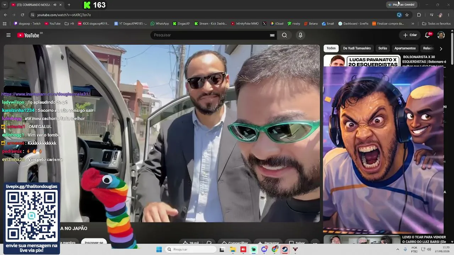Click the microphone icon in system tray
454x255 pixels.
[405, 249]
